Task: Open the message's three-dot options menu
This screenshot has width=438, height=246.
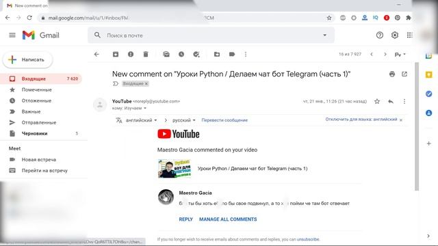Action: coord(404,102)
